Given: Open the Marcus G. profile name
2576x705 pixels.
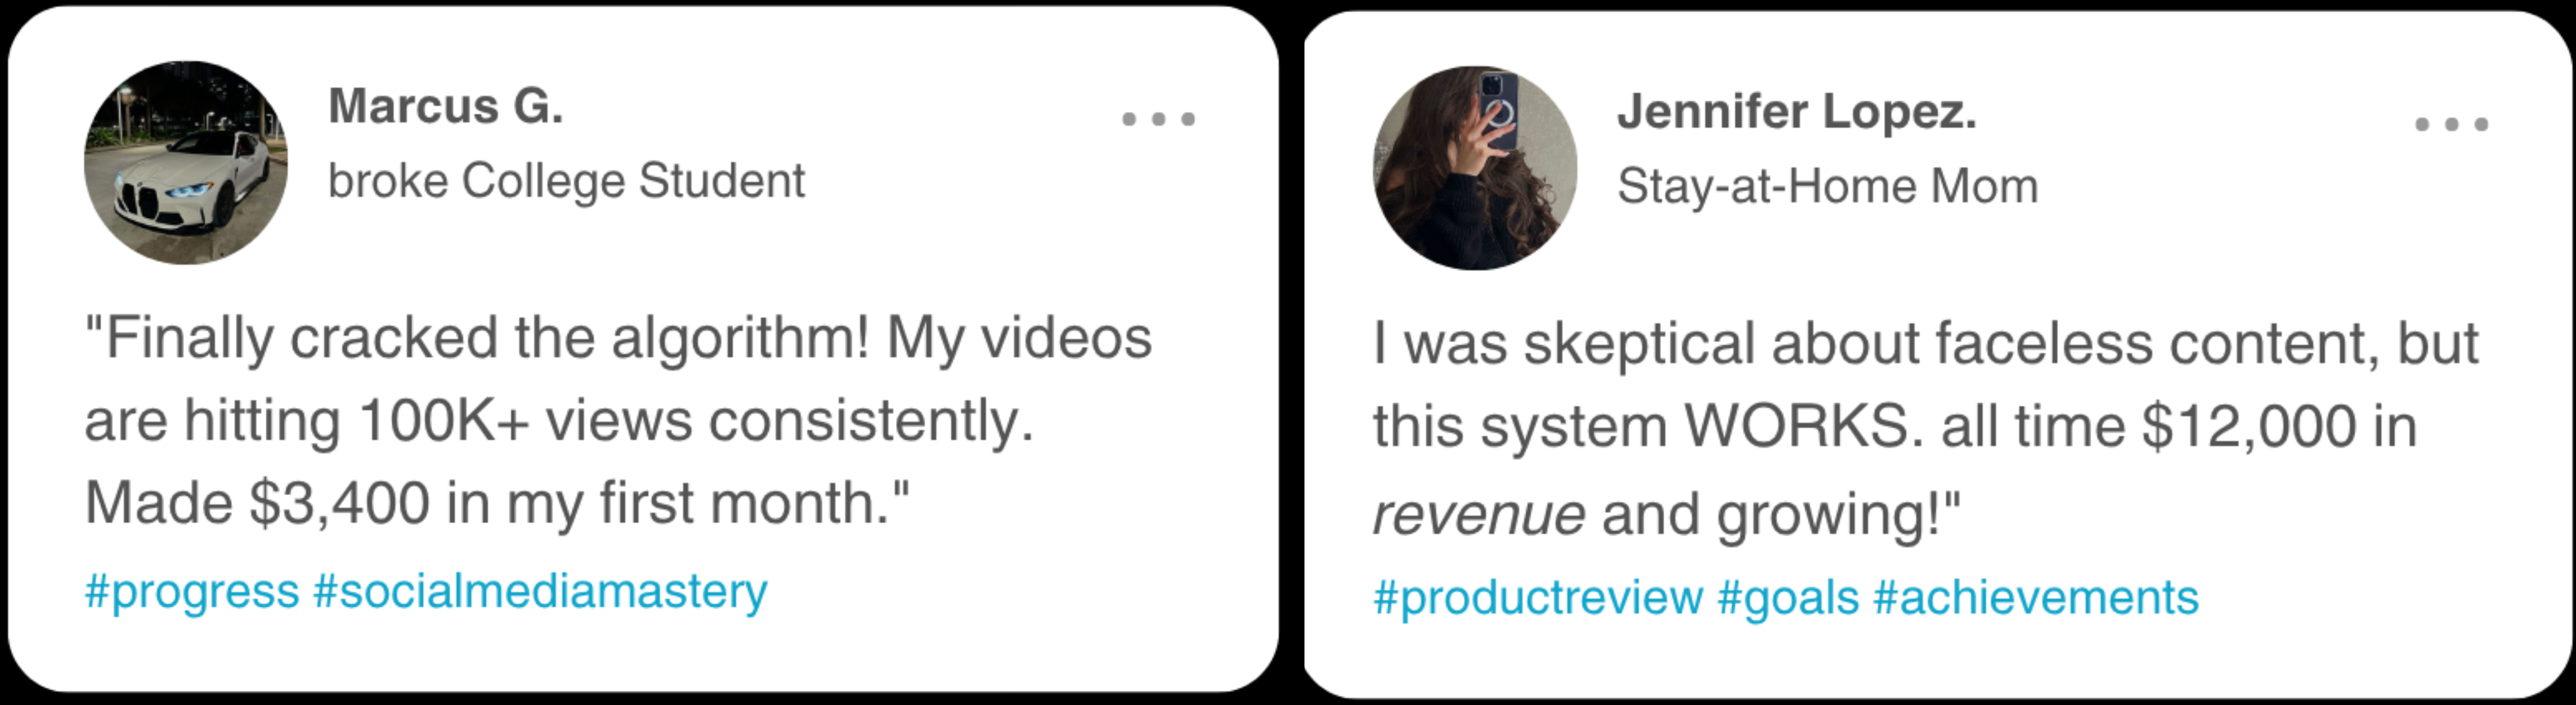Looking at the screenshot, I should click(446, 106).
